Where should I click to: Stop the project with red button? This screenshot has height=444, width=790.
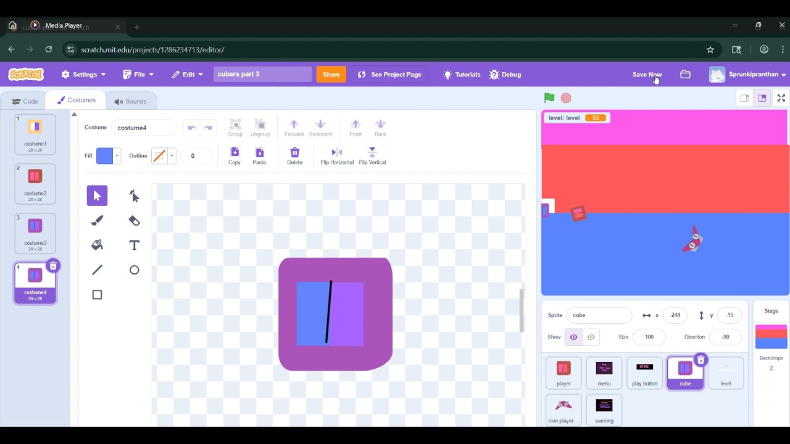pos(566,98)
